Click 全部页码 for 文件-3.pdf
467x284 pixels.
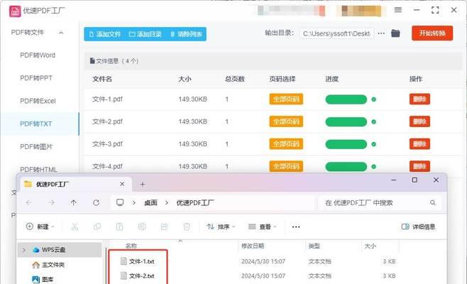click(x=286, y=144)
